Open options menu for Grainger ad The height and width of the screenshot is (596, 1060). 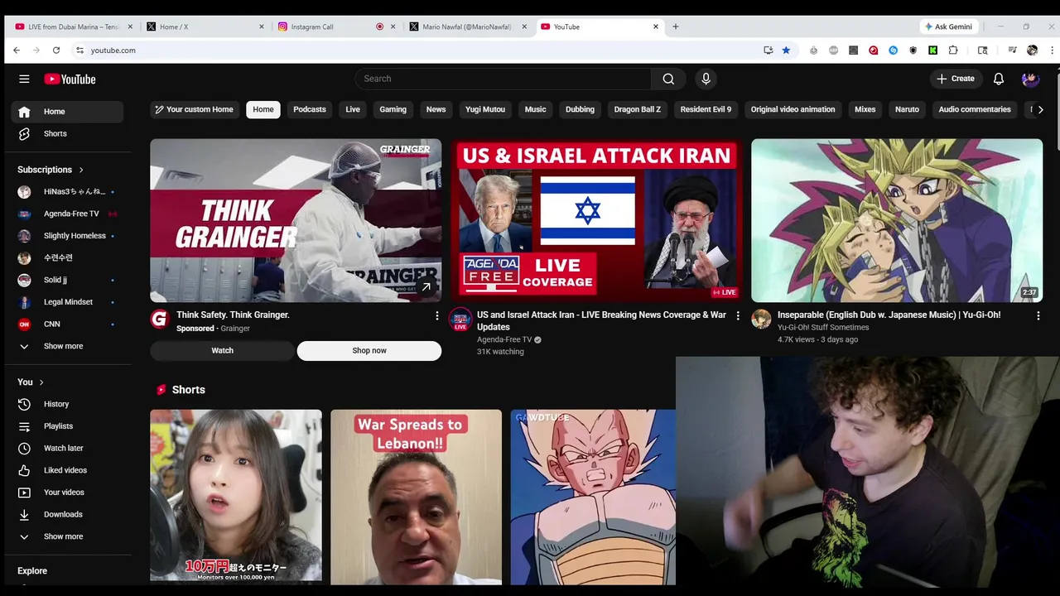(x=437, y=315)
